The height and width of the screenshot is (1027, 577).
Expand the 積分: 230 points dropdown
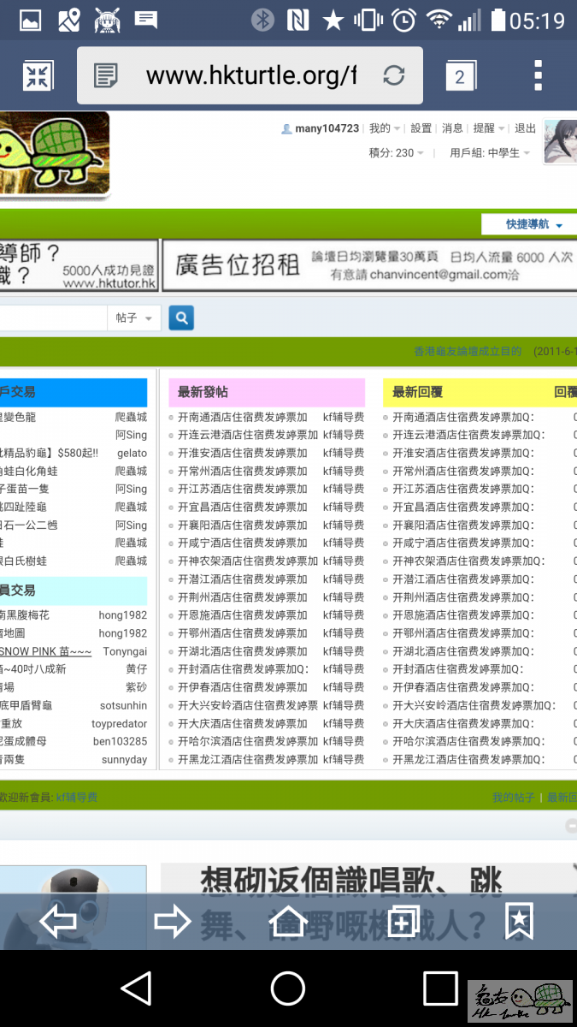pyautogui.click(x=396, y=153)
